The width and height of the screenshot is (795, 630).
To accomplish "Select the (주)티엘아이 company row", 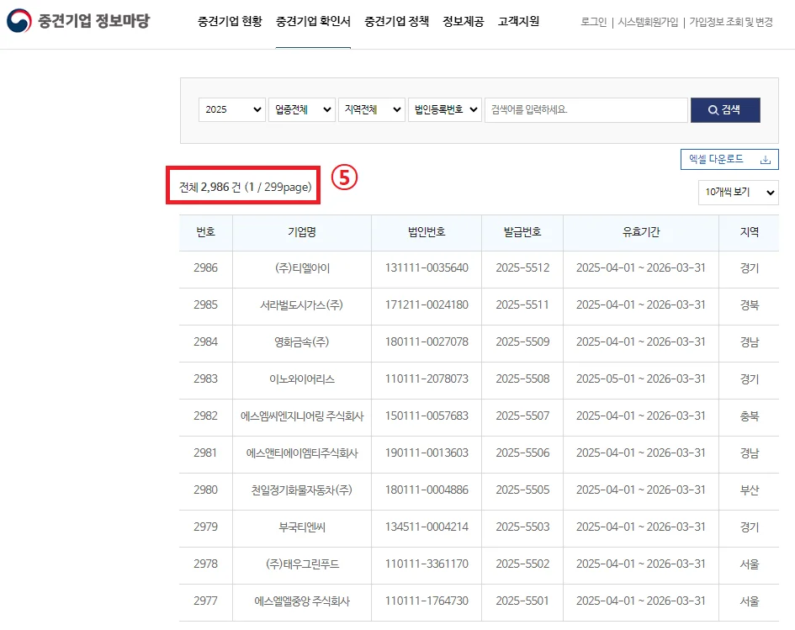I will point(302,268).
